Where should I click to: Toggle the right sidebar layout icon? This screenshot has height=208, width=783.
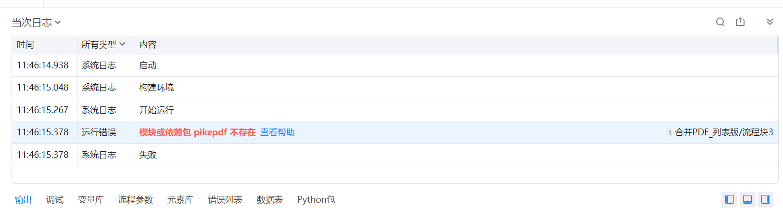[766, 199]
